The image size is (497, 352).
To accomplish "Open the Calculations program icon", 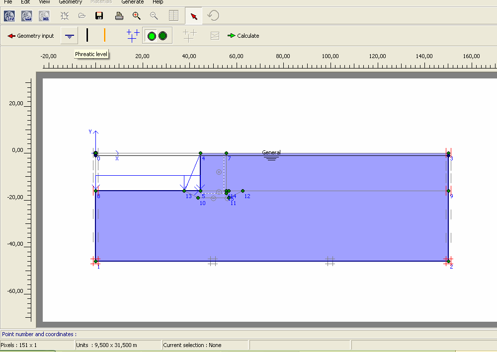I will pyautogui.click(x=9, y=16).
